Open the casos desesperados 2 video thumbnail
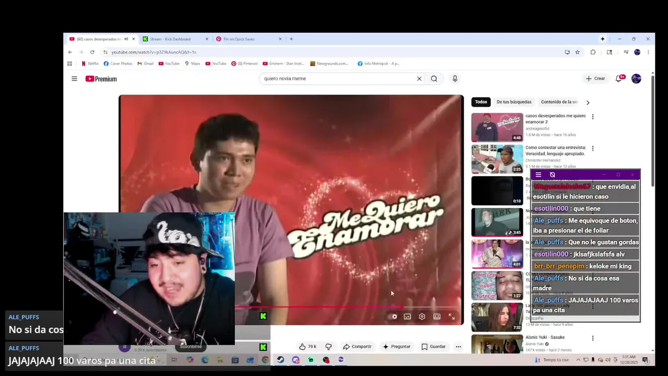 [497, 127]
